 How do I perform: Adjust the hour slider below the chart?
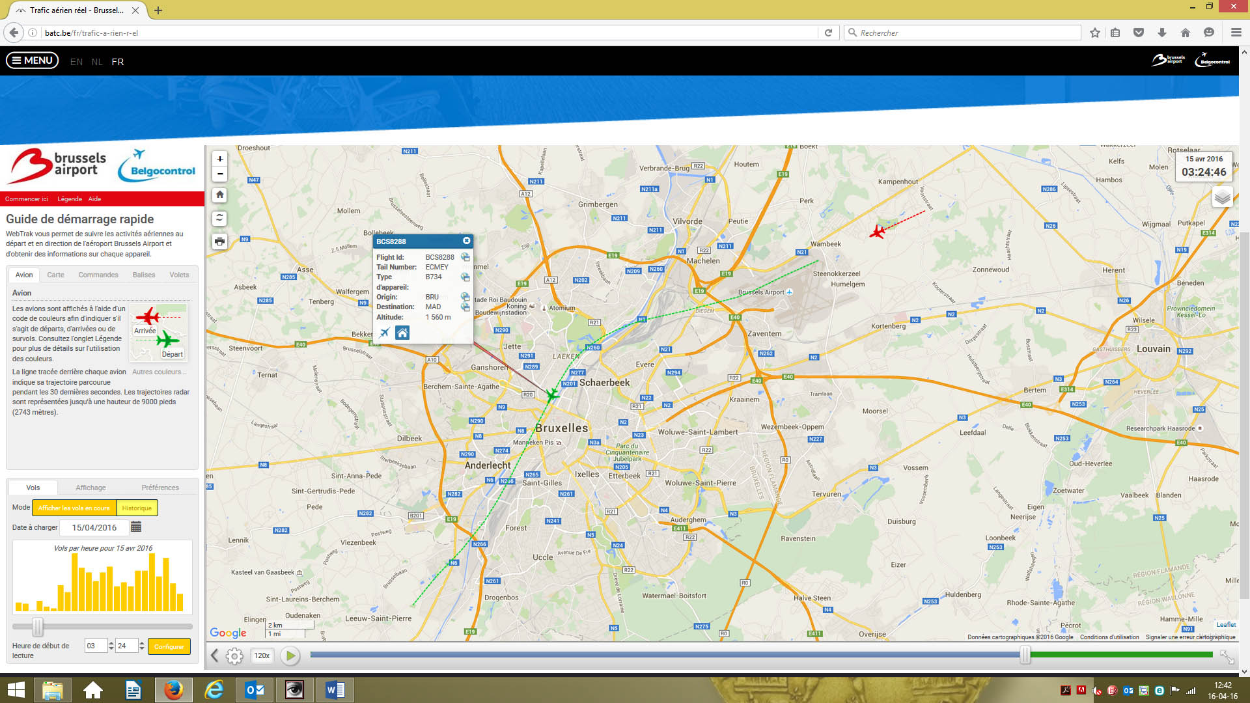[x=38, y=627]
